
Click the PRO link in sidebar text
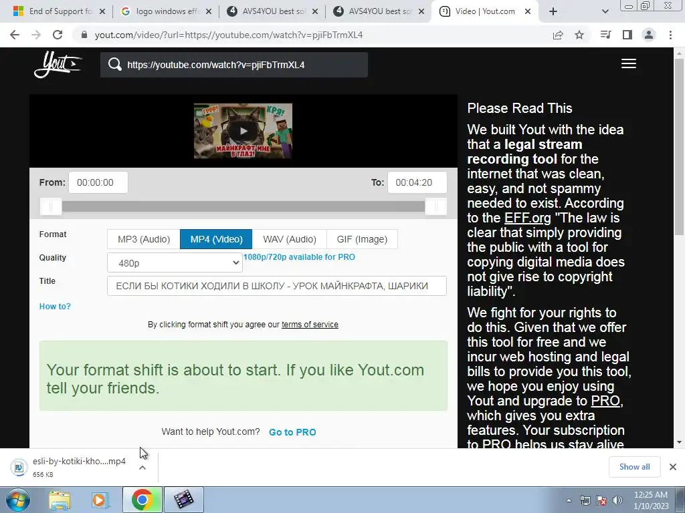coord(605,401)
